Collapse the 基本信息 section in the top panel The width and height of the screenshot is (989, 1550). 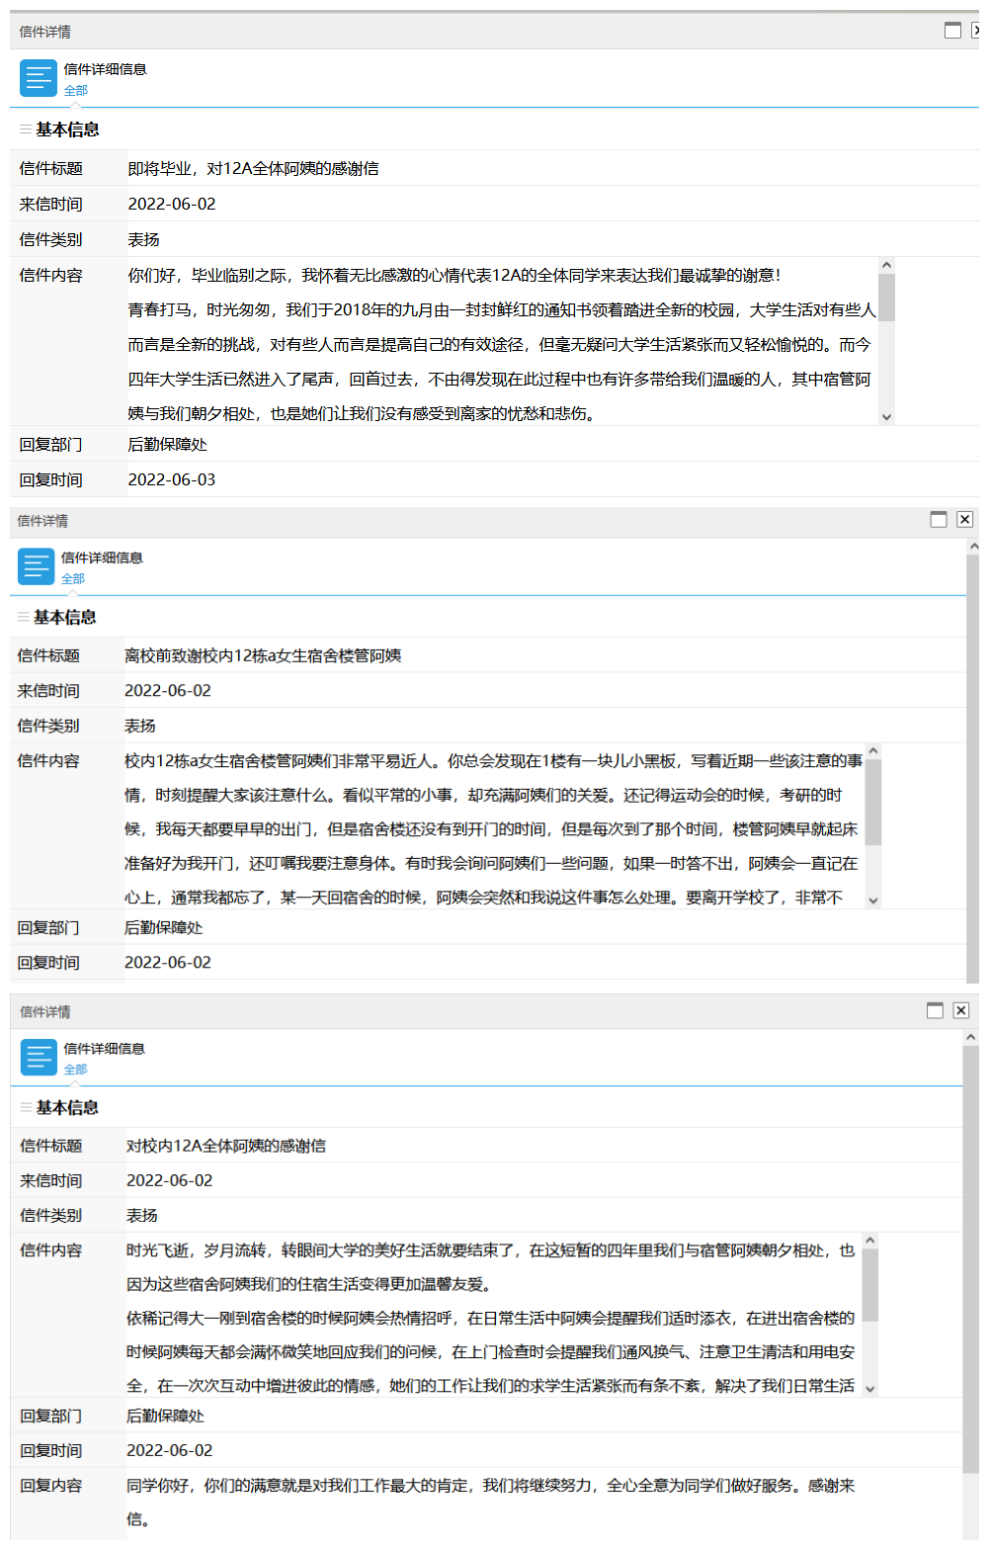(26, 129)
